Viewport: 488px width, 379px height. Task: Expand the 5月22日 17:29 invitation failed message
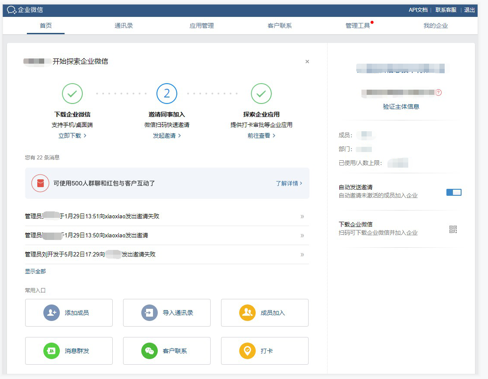click(302, 255)
